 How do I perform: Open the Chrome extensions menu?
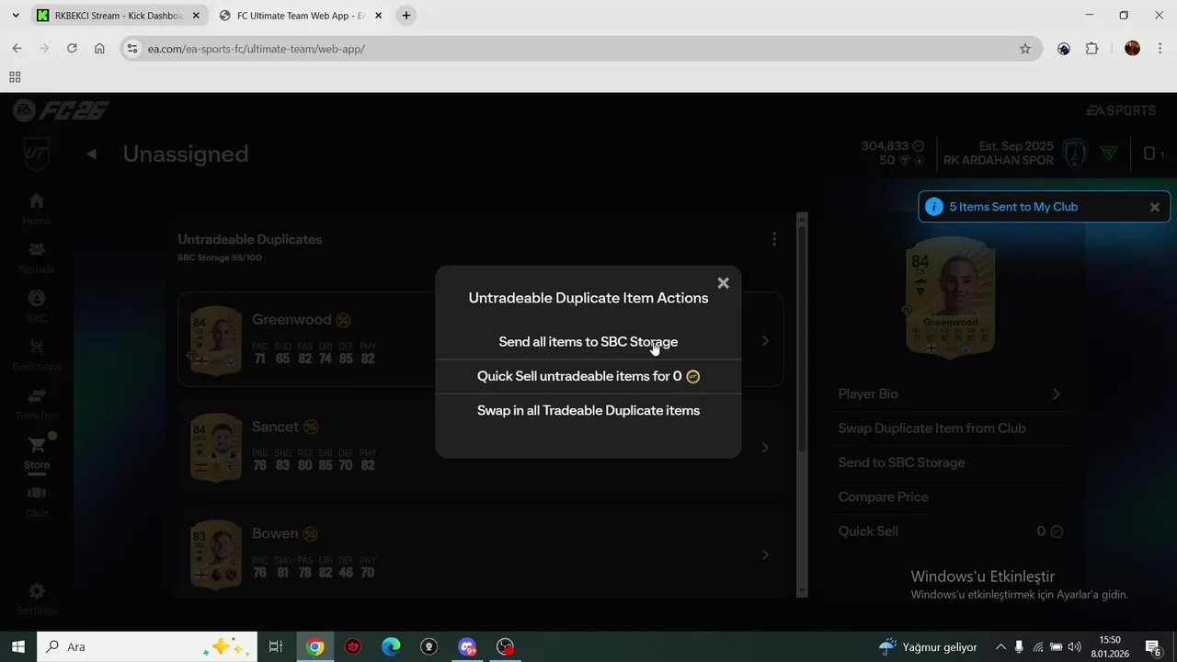coord(1092,49)
